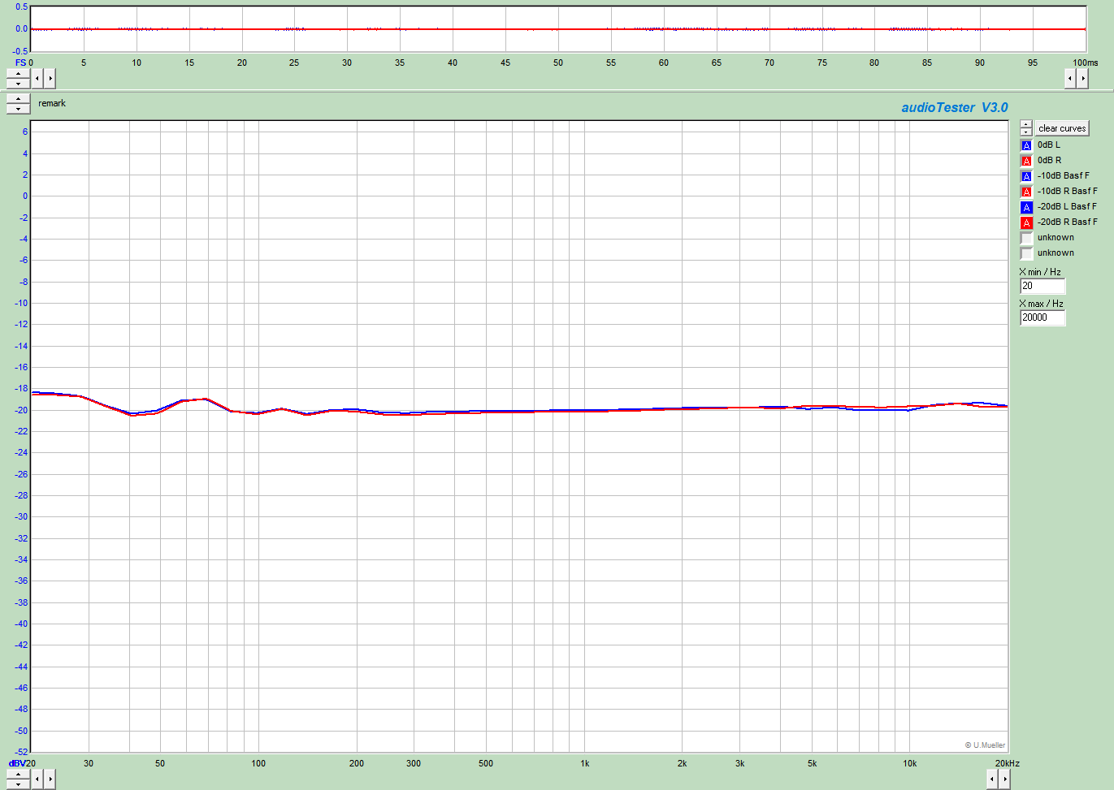Image resolution: width=1114 pixels, height=790 pixels.
Task: Click the dBV axis unit label
Action: tap(16, 763)
